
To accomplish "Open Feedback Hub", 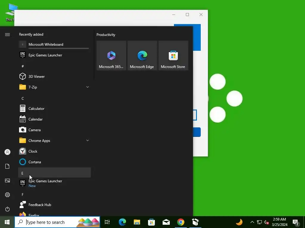I will point(54,205).
